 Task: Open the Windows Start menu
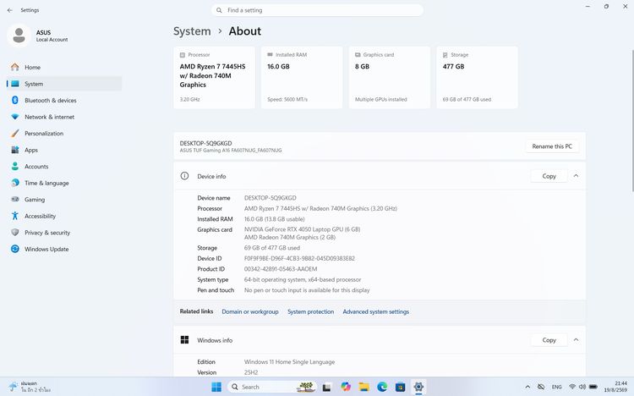pyautogui.click(x=216, y=387)
